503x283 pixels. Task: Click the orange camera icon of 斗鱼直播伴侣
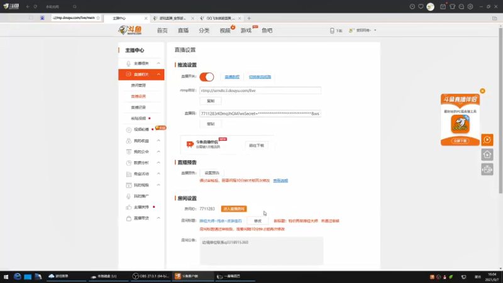(190, 145)
